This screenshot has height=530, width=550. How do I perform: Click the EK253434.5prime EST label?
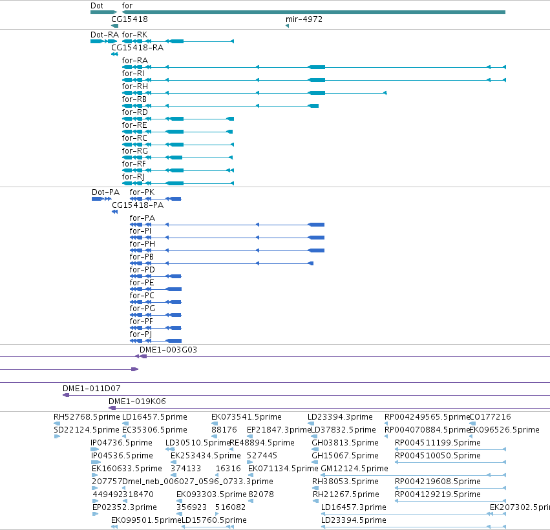(x=206, y=456)
